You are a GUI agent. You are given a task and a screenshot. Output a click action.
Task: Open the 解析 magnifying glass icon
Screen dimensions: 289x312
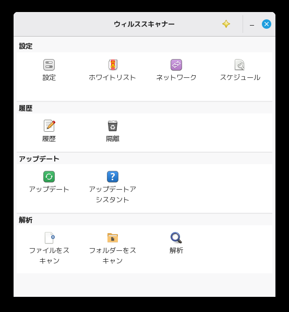point(176,238)
